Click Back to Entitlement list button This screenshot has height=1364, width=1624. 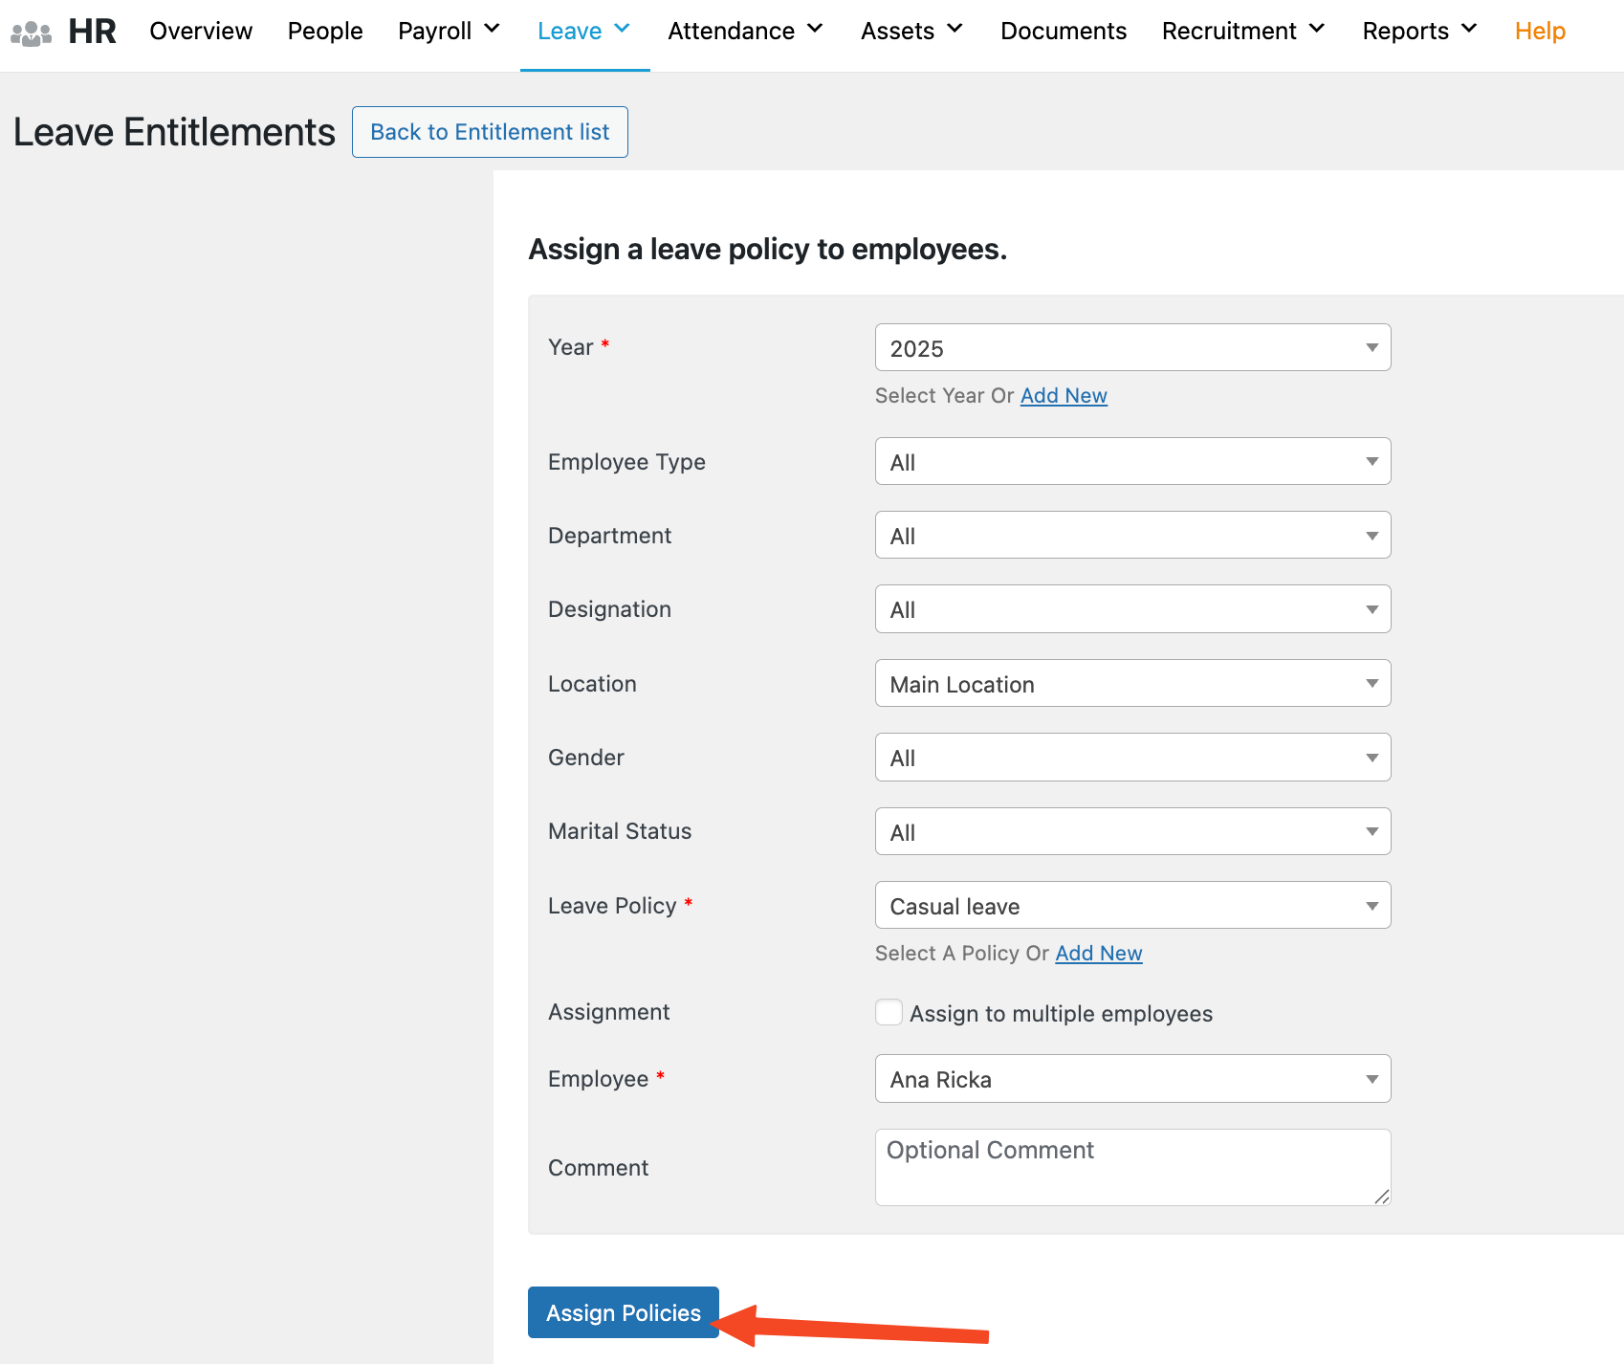pyautogui.click(x=490, y=132)
